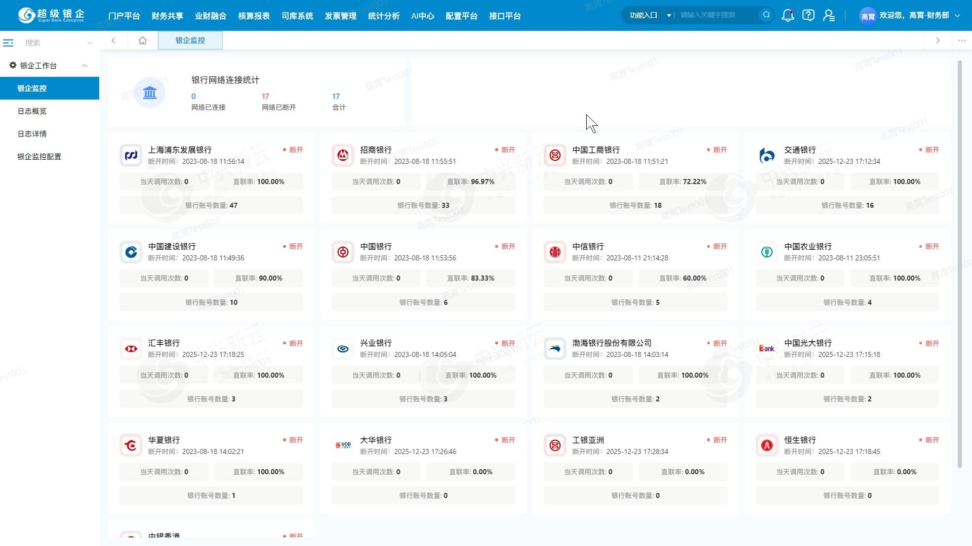Go to the home tab icon
The width and height of the screenshot is (972, 546).
[x=143, y=40]
